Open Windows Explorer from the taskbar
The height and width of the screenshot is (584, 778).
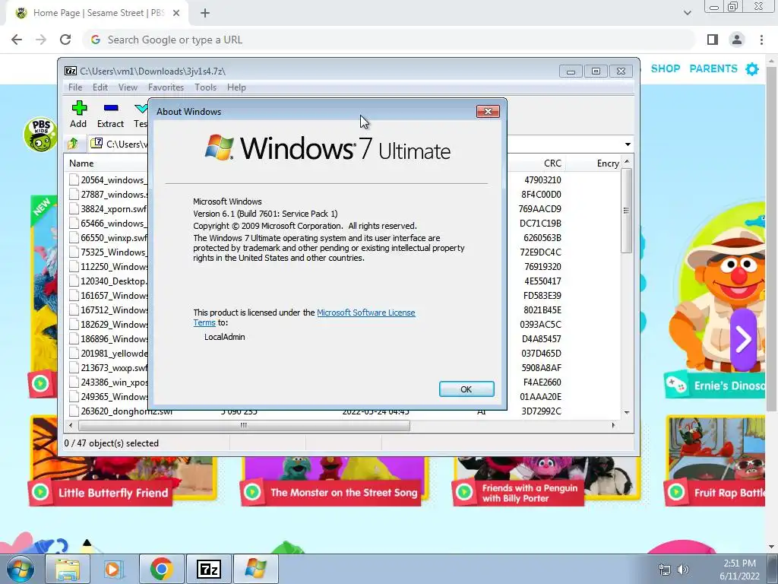[x=68, y=569]
